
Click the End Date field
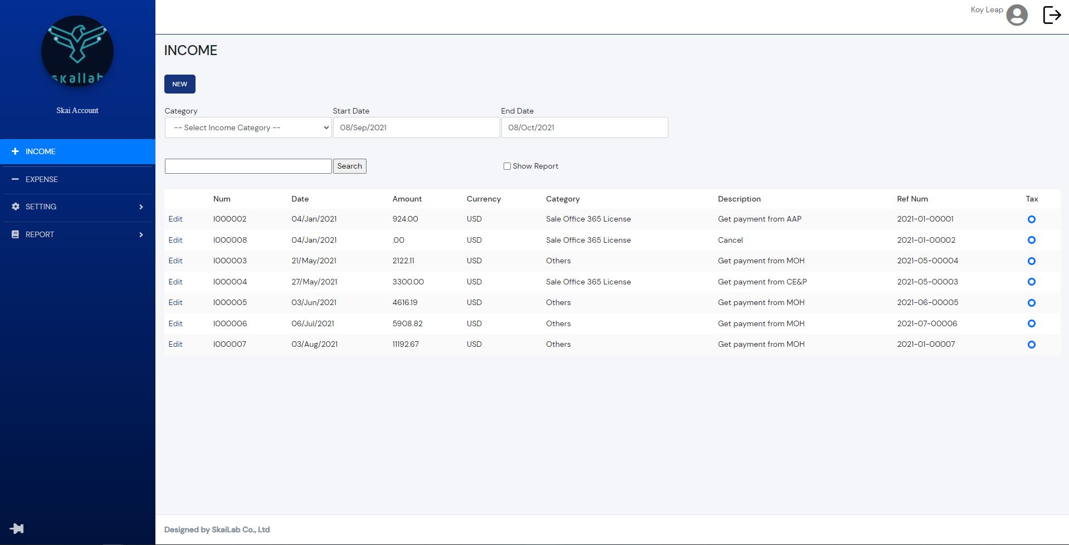tap(584, 127)
